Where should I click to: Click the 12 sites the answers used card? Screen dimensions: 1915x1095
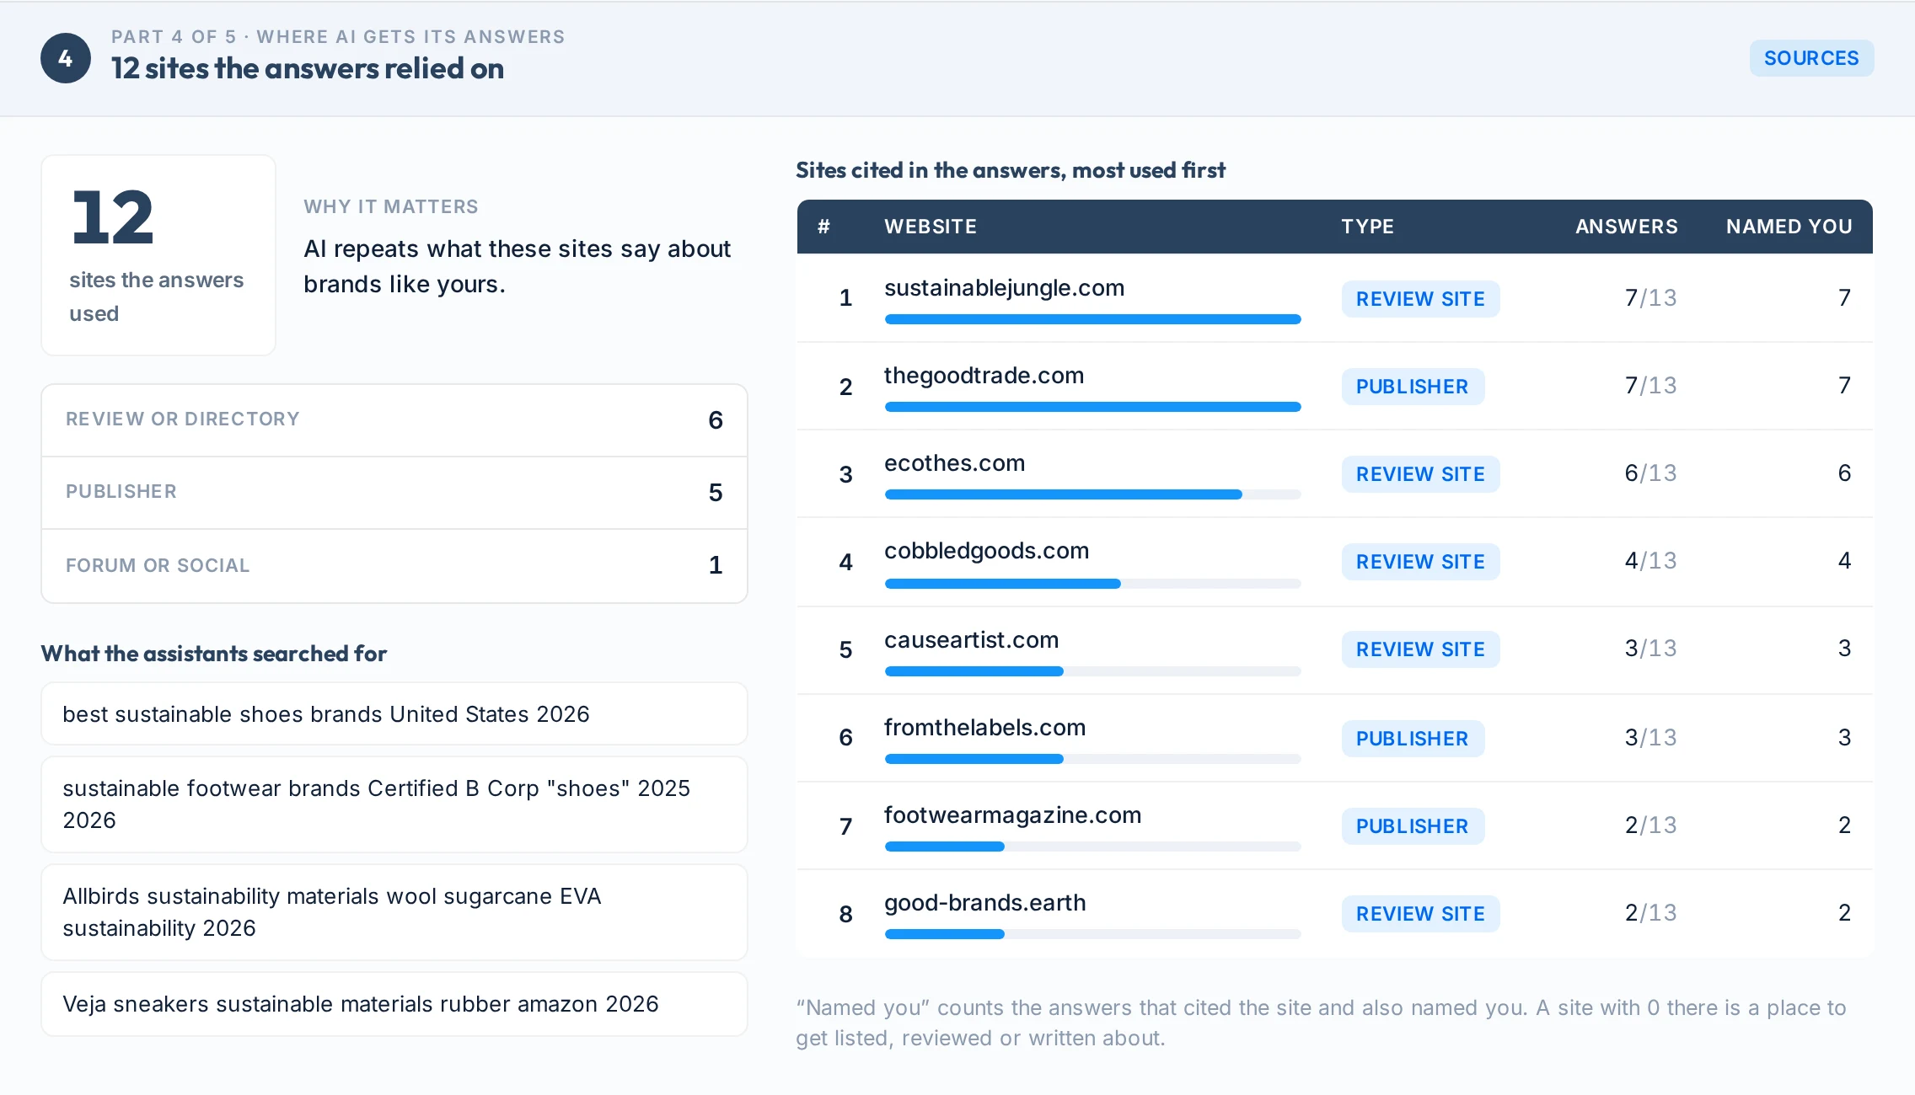[x=158, y=255]
